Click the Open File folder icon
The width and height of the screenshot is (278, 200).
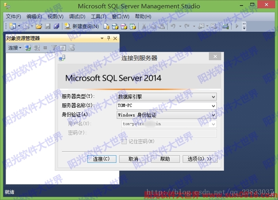tap(39, 27)
